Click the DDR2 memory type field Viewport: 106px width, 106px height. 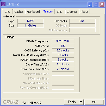click(x=30, y=21)
